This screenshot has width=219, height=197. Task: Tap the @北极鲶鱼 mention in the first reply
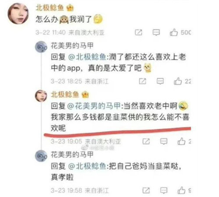(87, 57)
